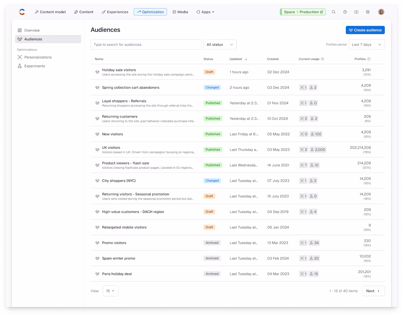This screenshot has width=403, height=316.
Task: Go to Media tab
Action: (x=180, y=12)
